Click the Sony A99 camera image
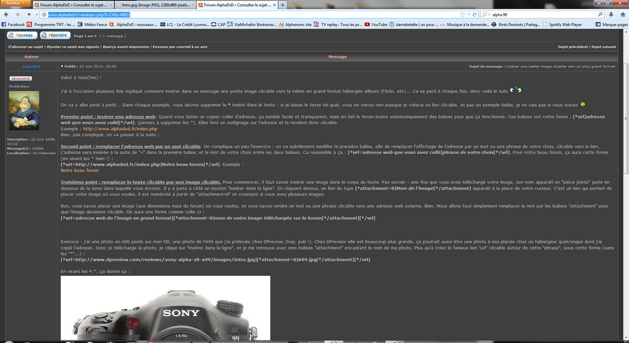Screen dimensions: 629x343 pos(165,308)
